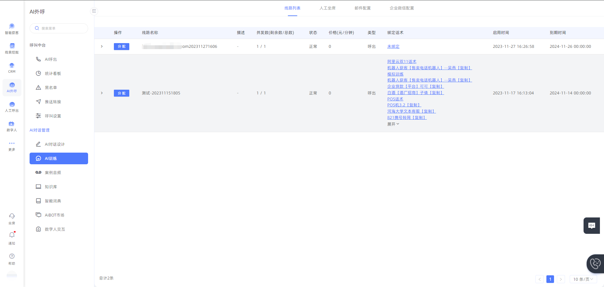Select the AI外呼 sidebar icon
Screen dimensions: 604x287
pos(12,87)
